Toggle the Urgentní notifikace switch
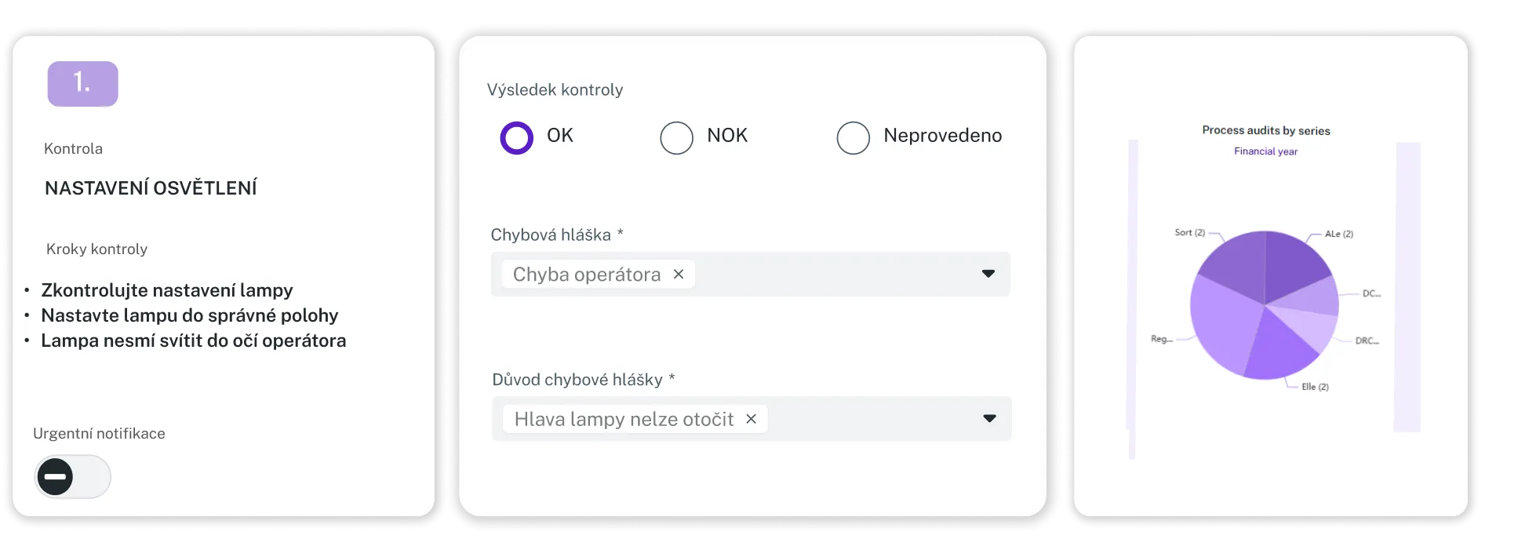 coord(72,476)
